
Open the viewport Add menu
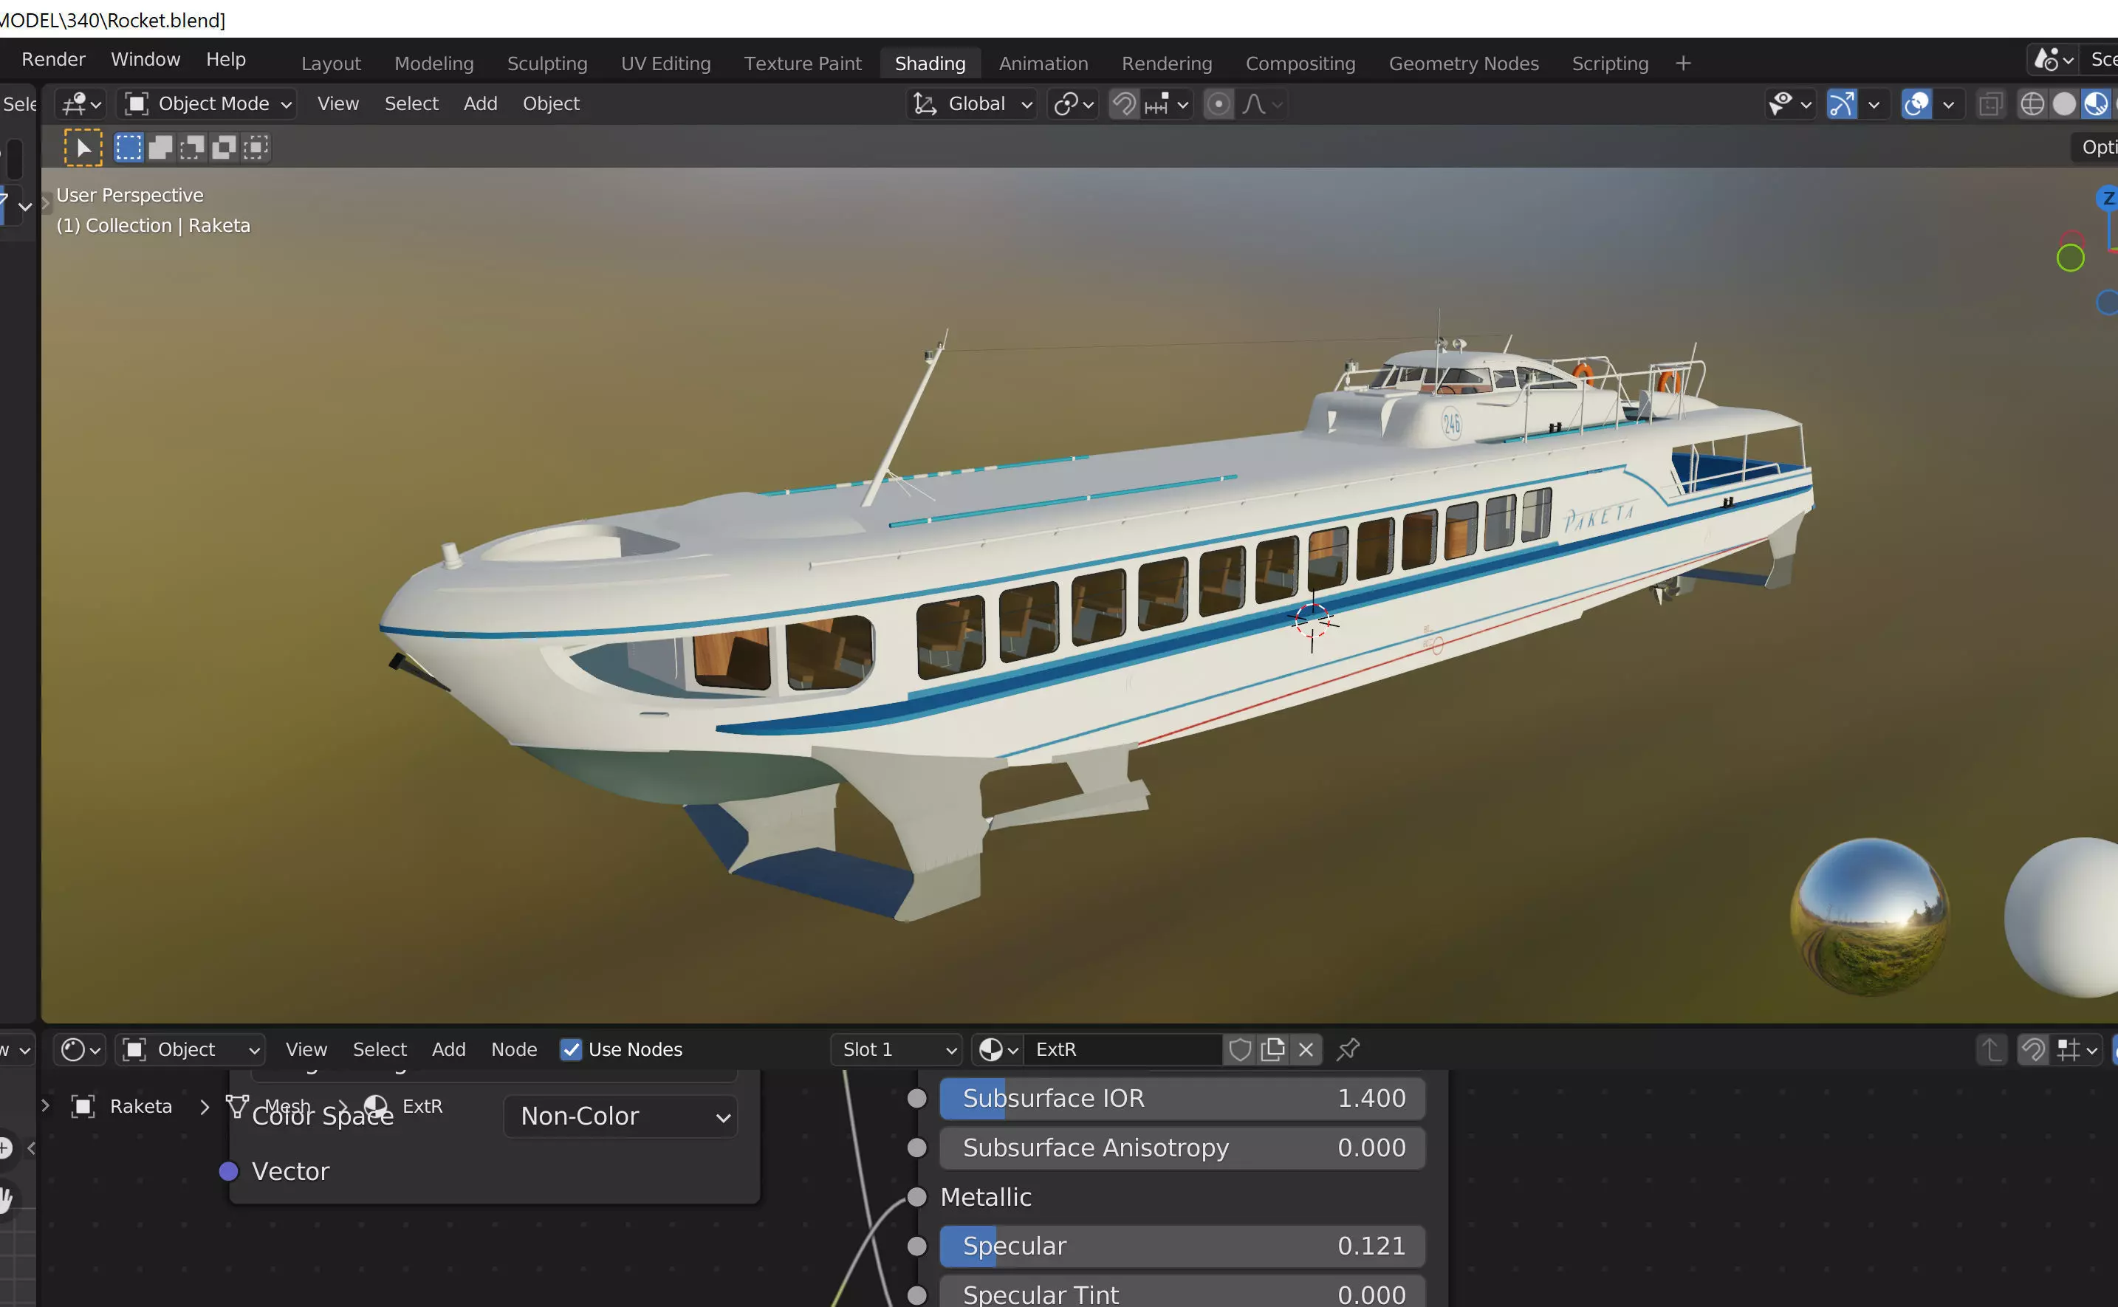pyautogui.click(x=481, y=103)
